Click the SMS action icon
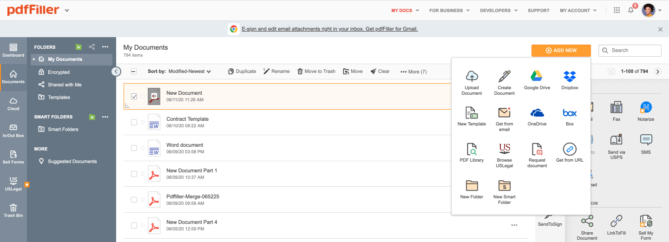Screen dimensions: 669x242 pyautogui.click(x=646, y=140)
